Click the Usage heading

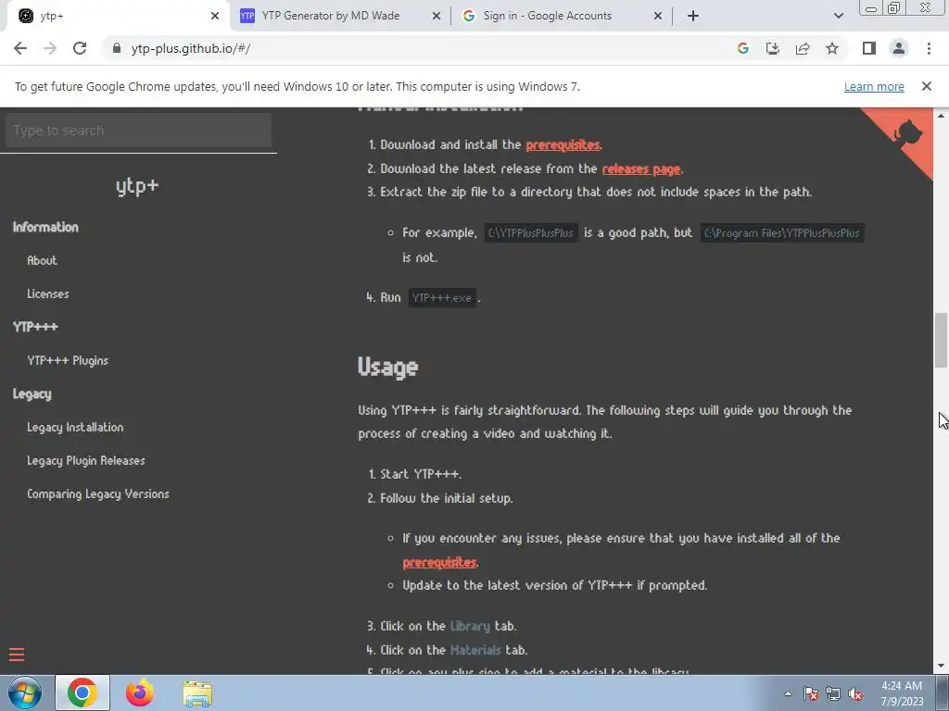tap(387, 367)
